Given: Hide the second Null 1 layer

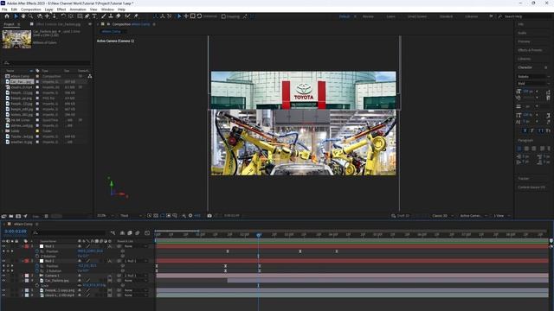Looking at the screenshot, I should (3, 261).
